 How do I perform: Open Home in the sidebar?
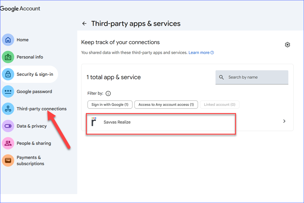tap(23, 40)
